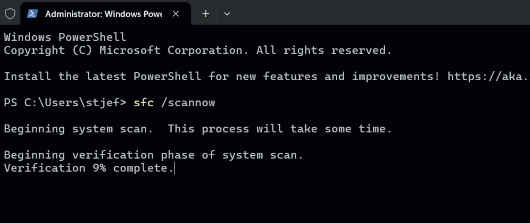Click the Windows PowerShell header line
The image size is (530, 223).
tap(65, 37)
